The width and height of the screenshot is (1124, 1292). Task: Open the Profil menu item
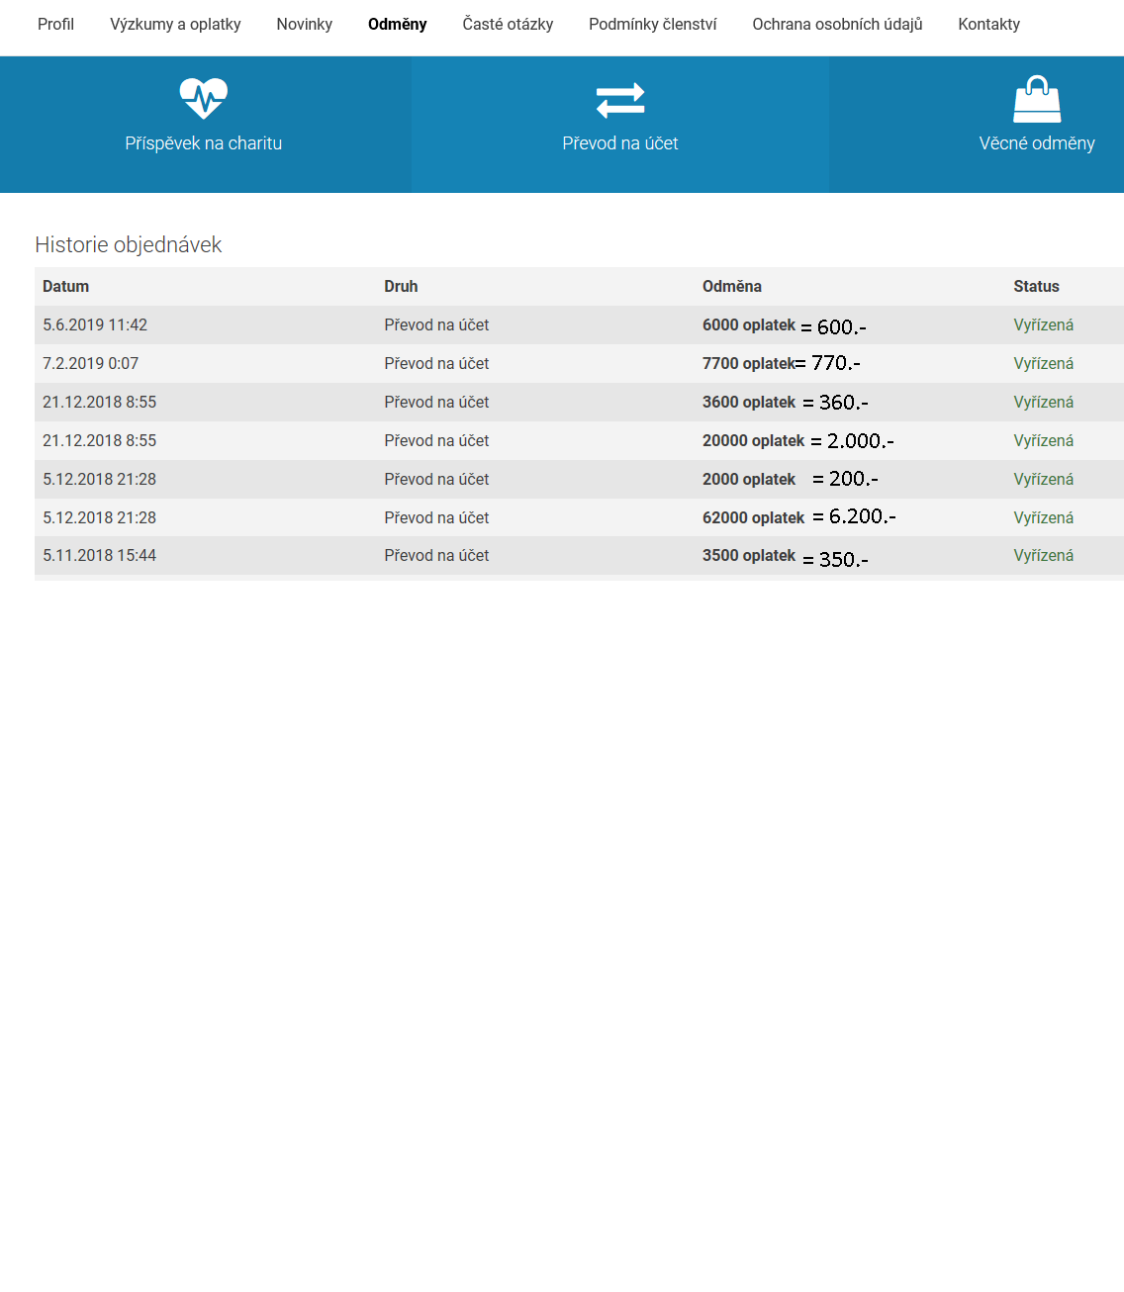pyautogui.click(x=55, y=24)
